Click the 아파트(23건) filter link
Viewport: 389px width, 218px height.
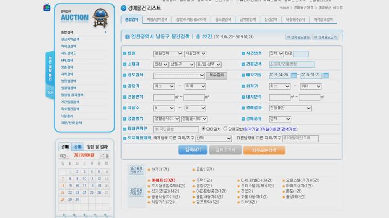(x=163, y=180)
